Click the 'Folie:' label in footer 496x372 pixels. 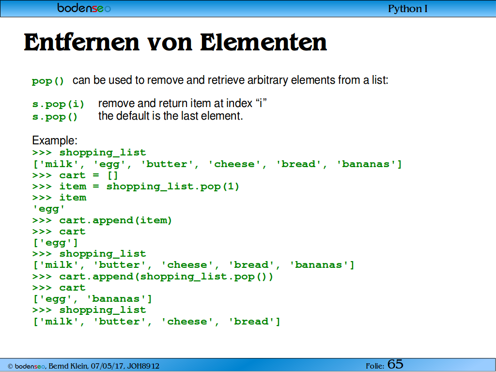(x=375, y=366)
